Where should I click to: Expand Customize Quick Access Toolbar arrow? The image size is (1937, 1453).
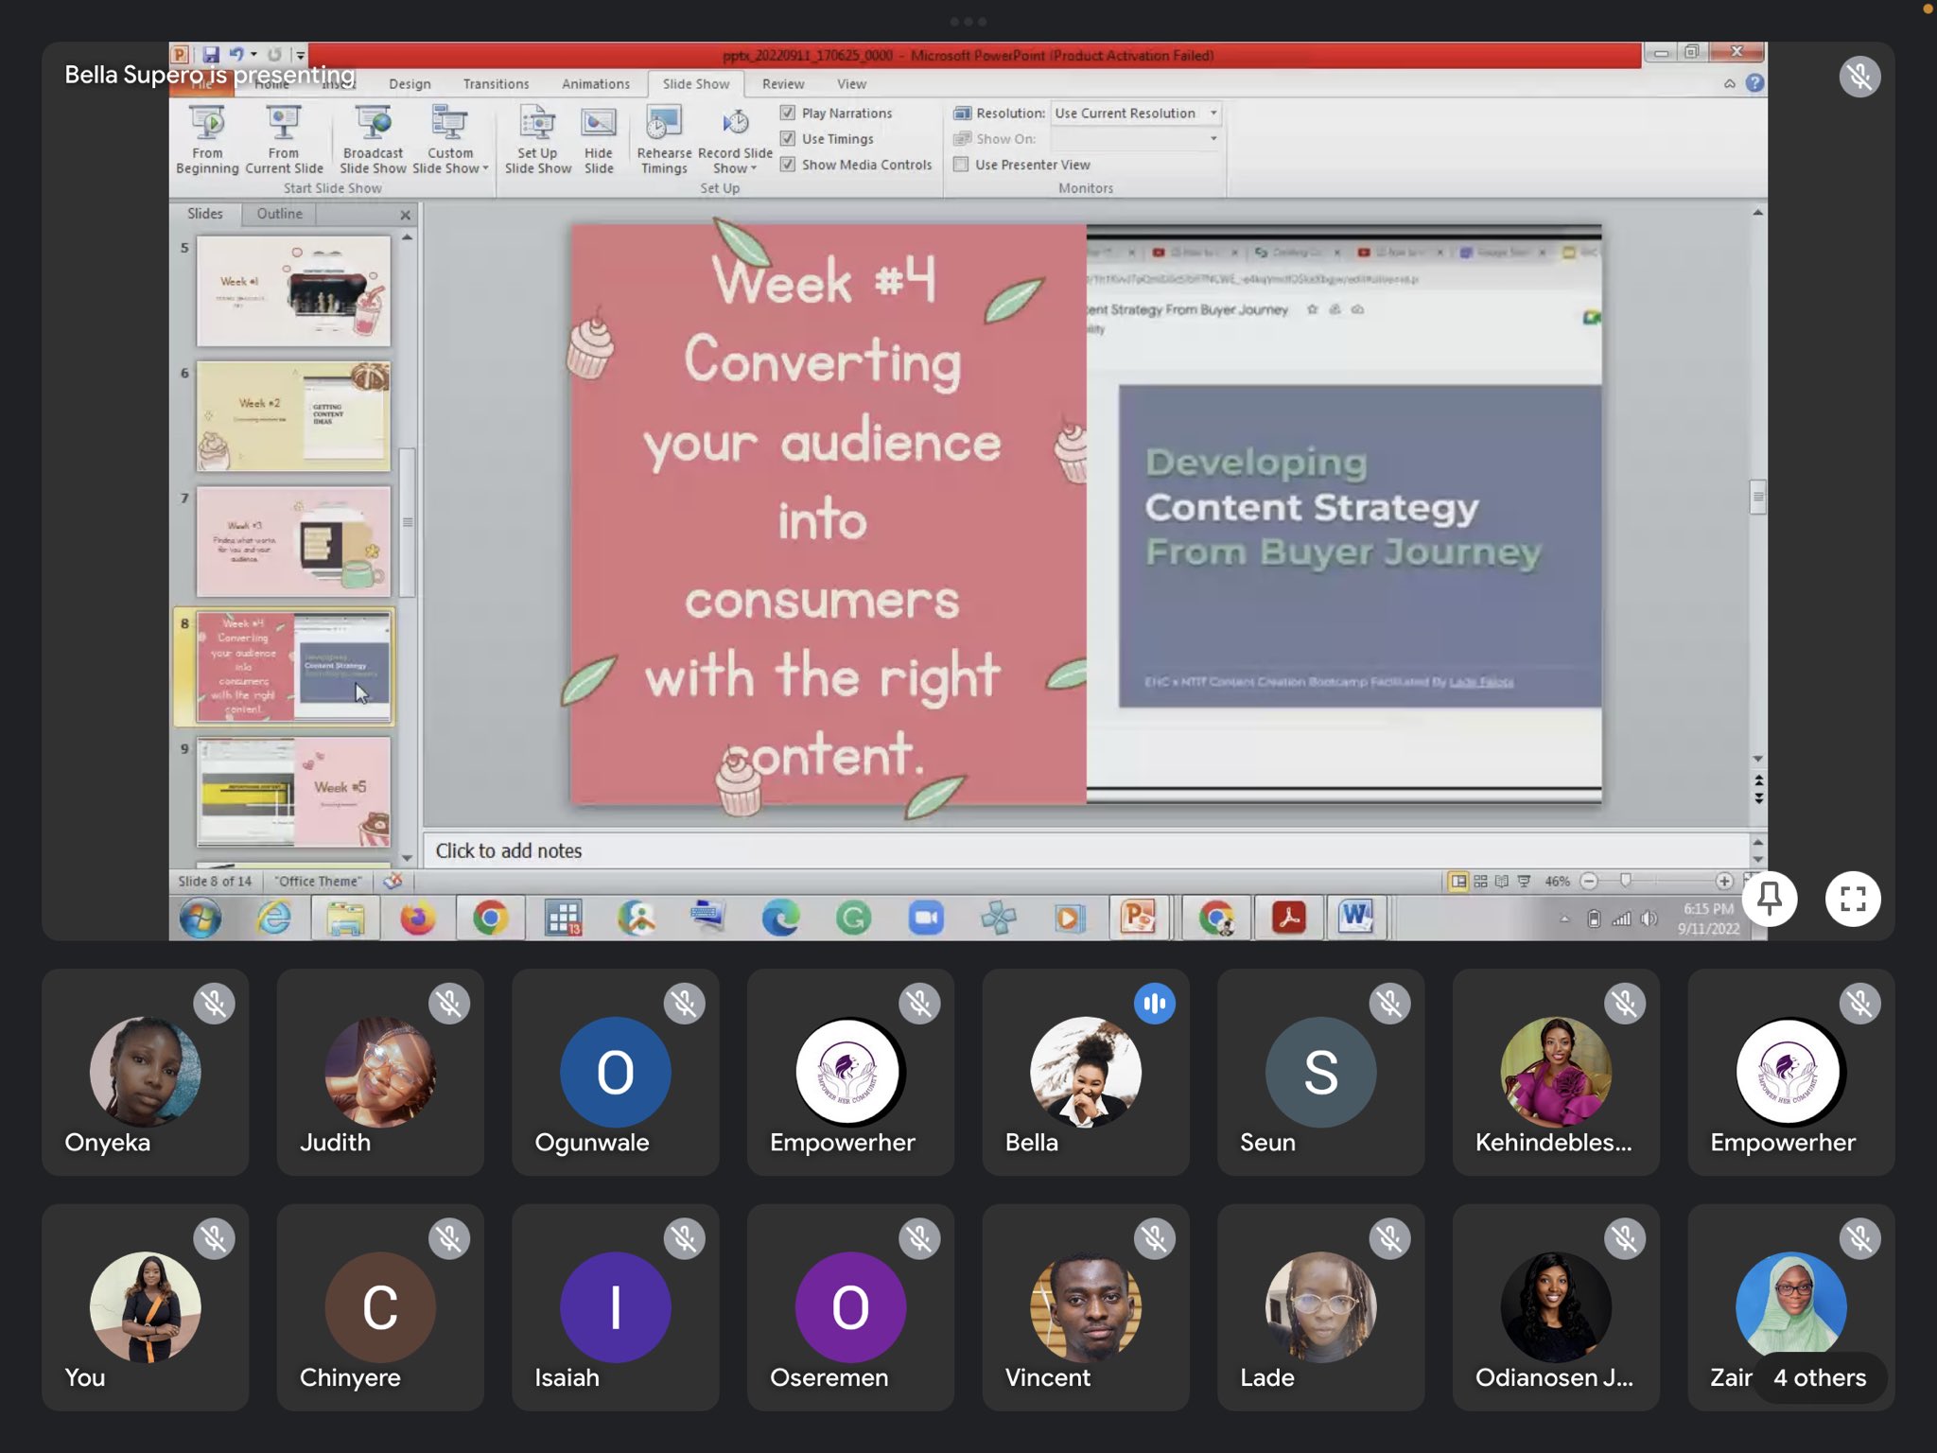click(300, 55)
